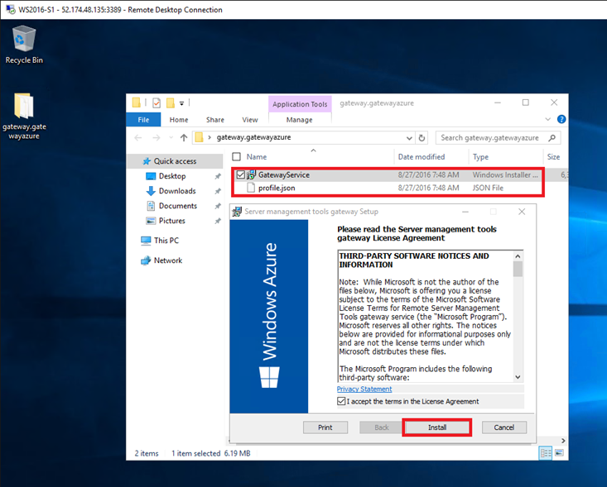Screen dimensions: 607x487
Task: Click the license agreement scrollbar thumb
Action: [518, 269]
